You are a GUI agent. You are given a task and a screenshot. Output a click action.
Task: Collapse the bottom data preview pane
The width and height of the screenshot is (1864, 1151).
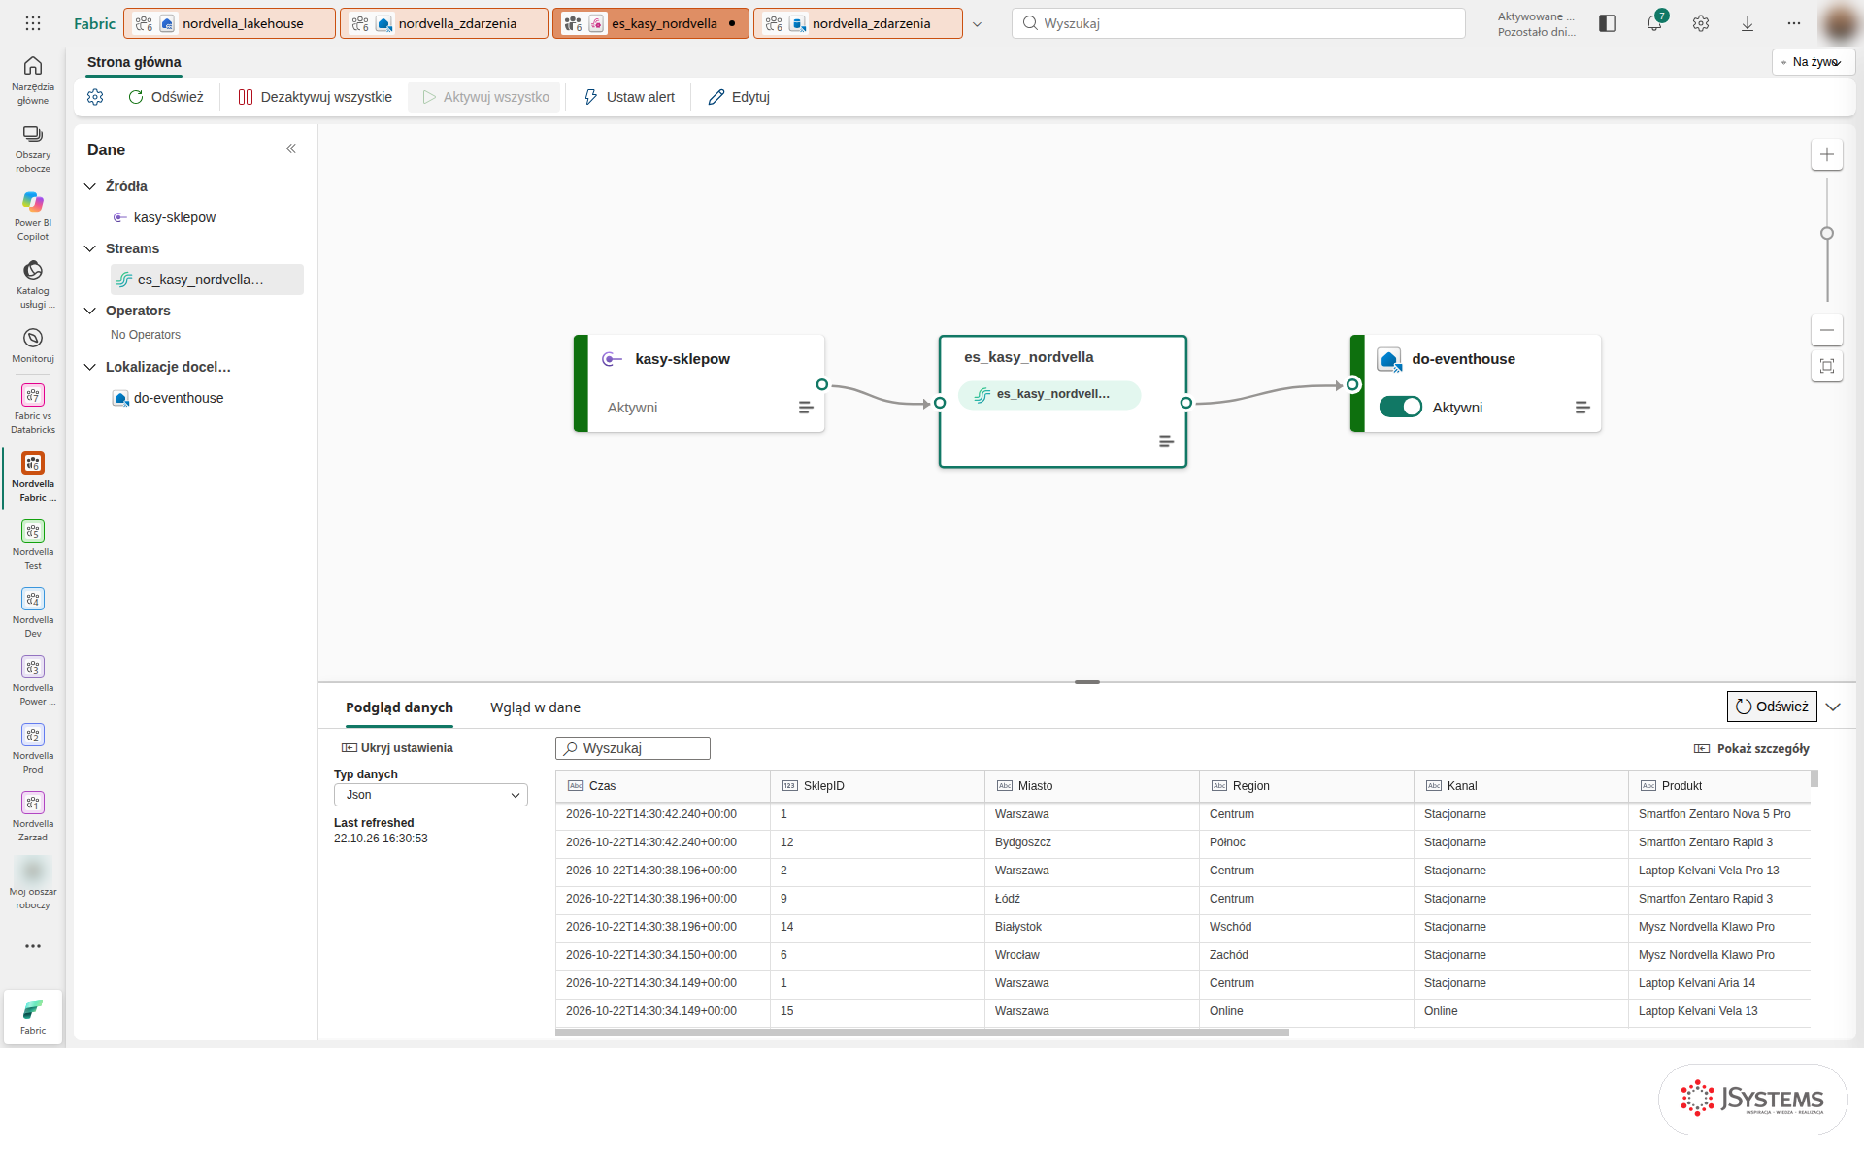pos(1833,707)
